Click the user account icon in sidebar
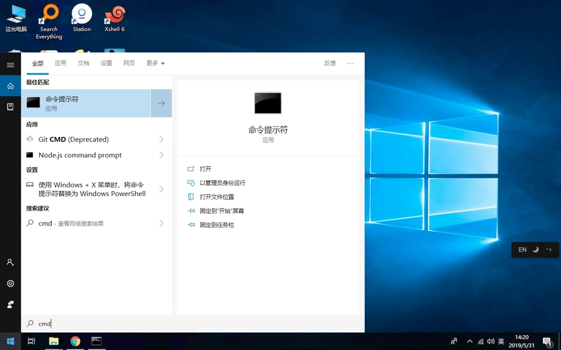This screenshot has height=350, width=561. pos(10,263)
